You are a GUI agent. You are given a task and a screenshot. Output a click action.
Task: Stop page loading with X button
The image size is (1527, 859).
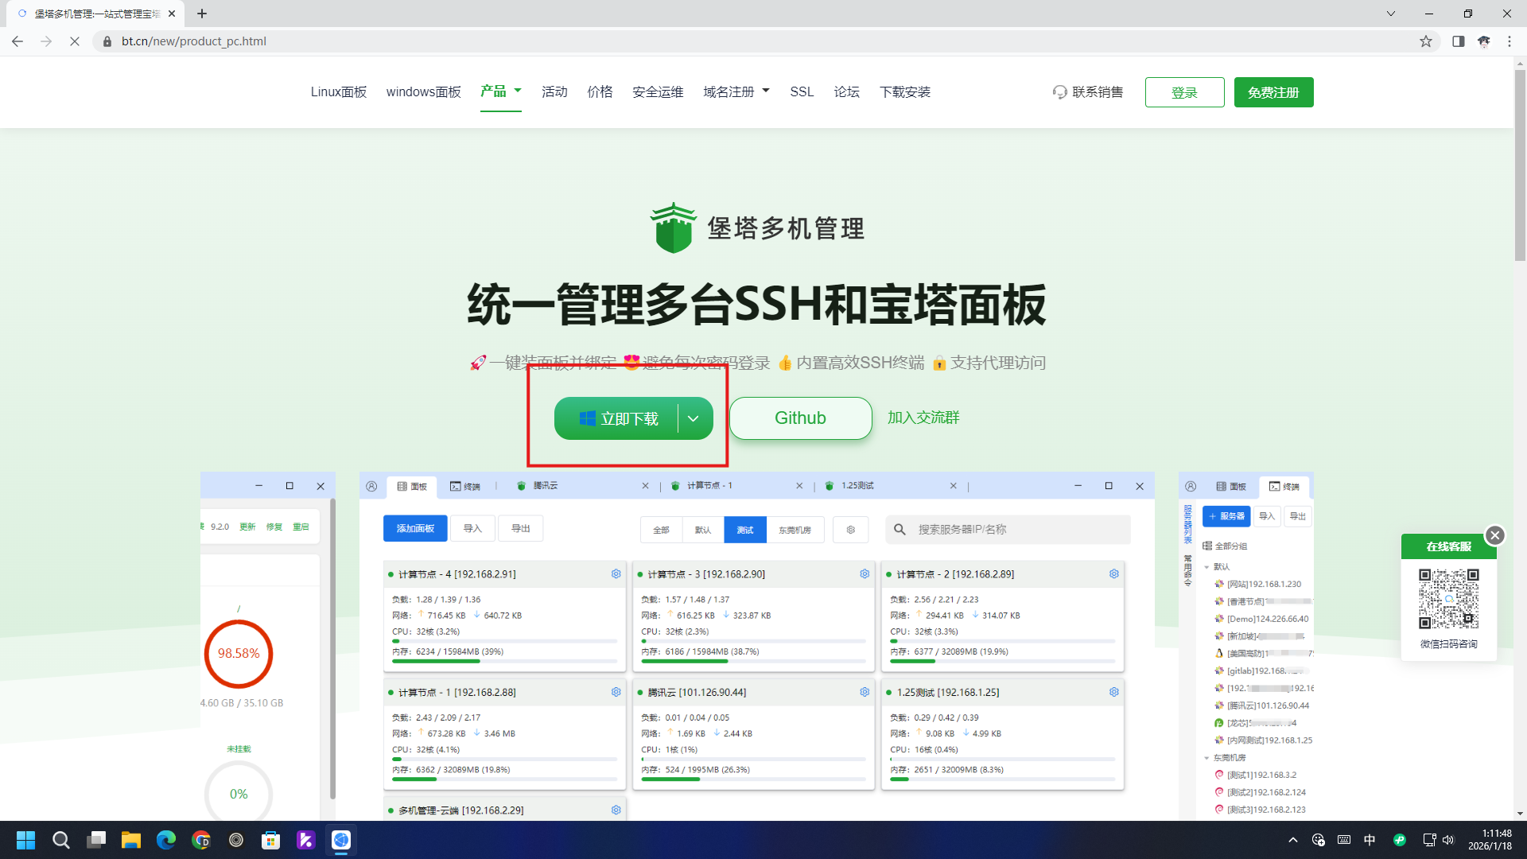[x=75, y=41]
